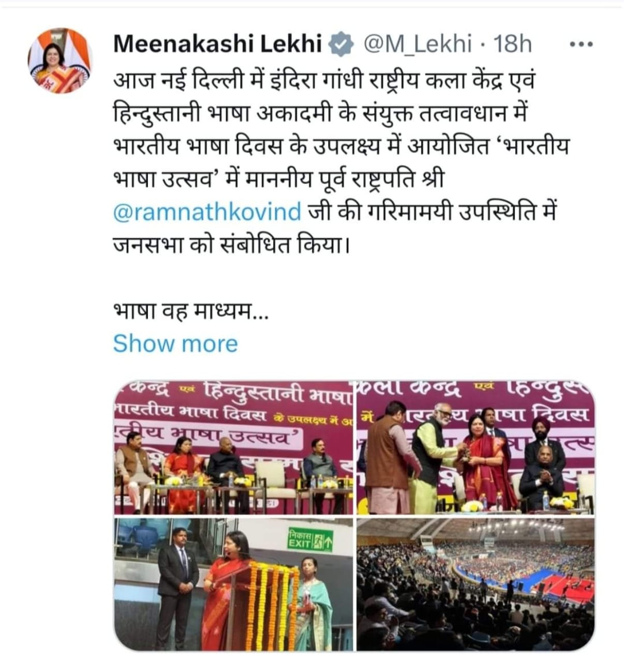Click the marigold garland on the podium

click(271, 606)
